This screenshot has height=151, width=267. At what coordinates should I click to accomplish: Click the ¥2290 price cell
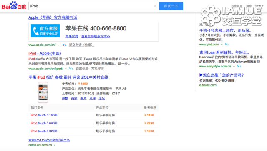tap(149, 123)
